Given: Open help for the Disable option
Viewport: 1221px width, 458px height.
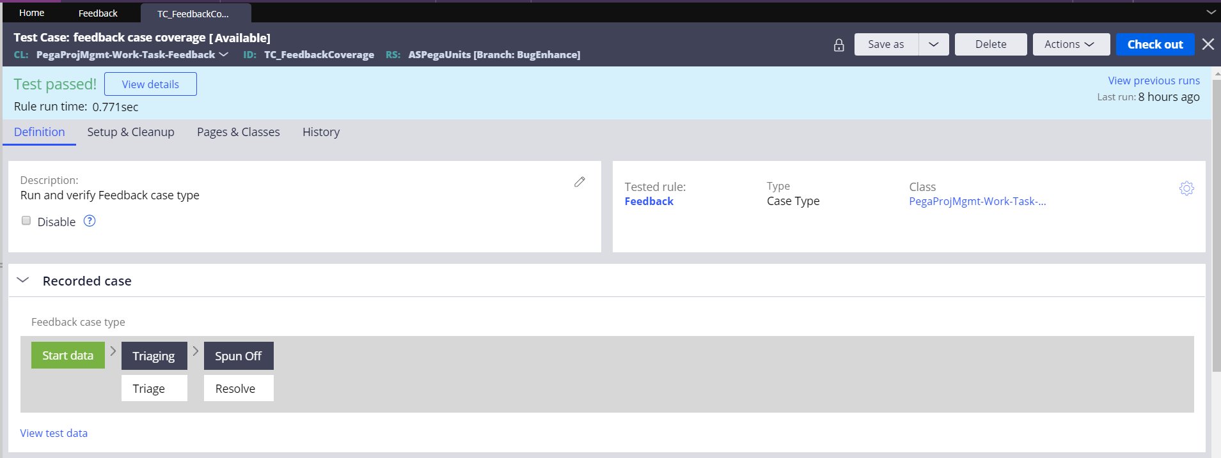Looking at the screenshot, I should click(x=90, y=221).
